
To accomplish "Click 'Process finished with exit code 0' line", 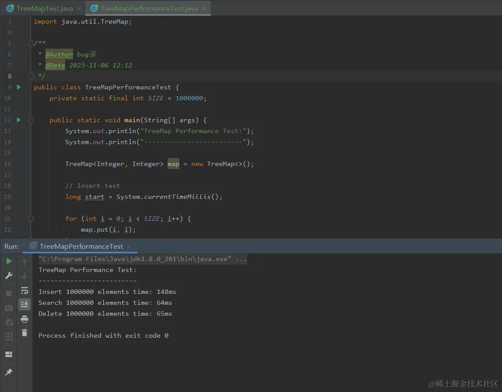I will (103, 335).
